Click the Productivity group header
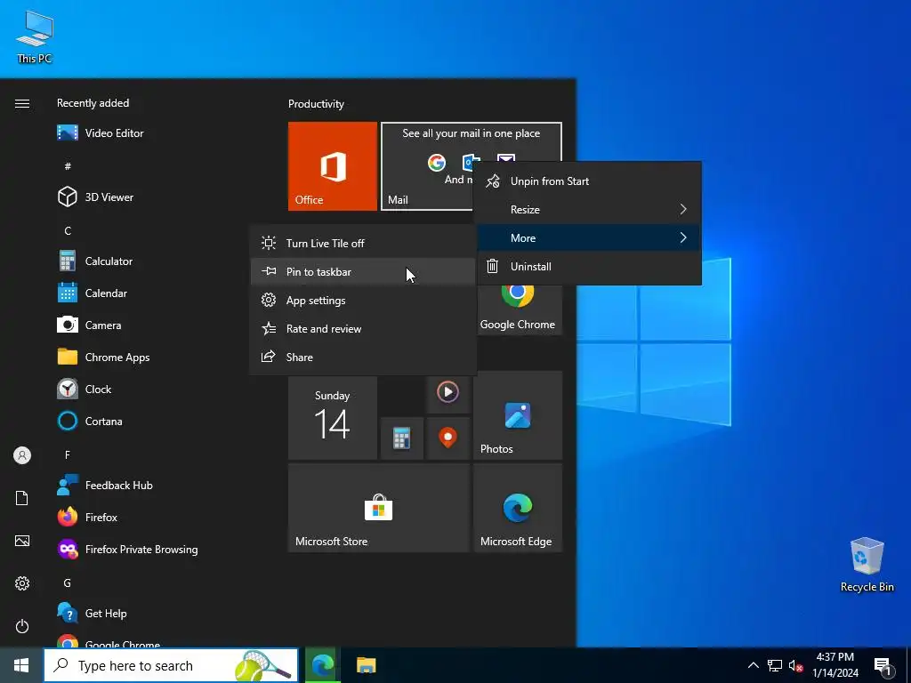911x683 pixels. pos(316,104)
